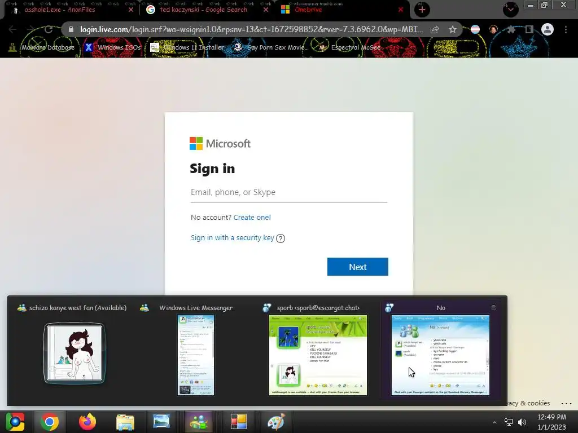Click the browser forward arrow

pos(30,29)
